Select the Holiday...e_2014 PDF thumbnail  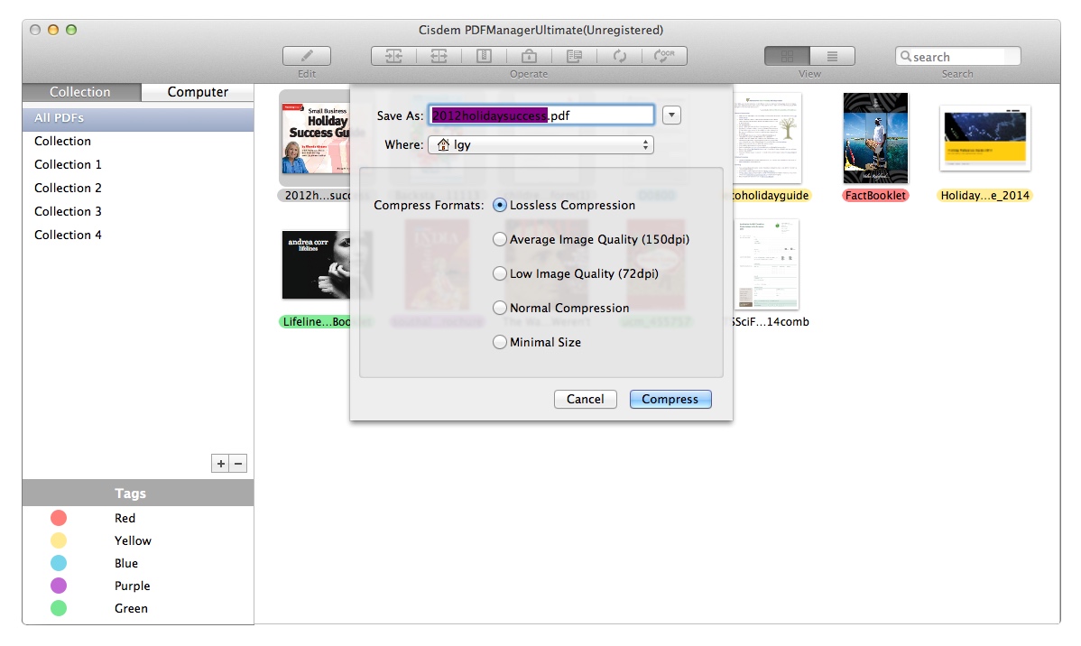[x=985, y=138]
